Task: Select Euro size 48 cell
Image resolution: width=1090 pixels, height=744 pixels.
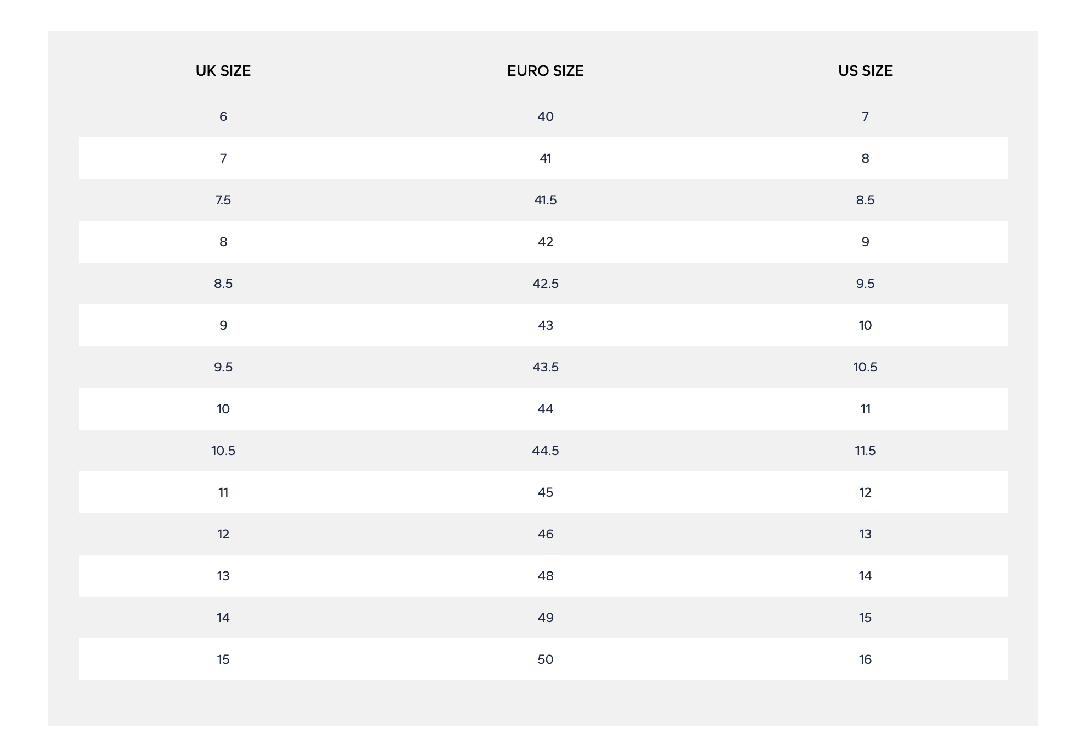Action: [545, 576]
